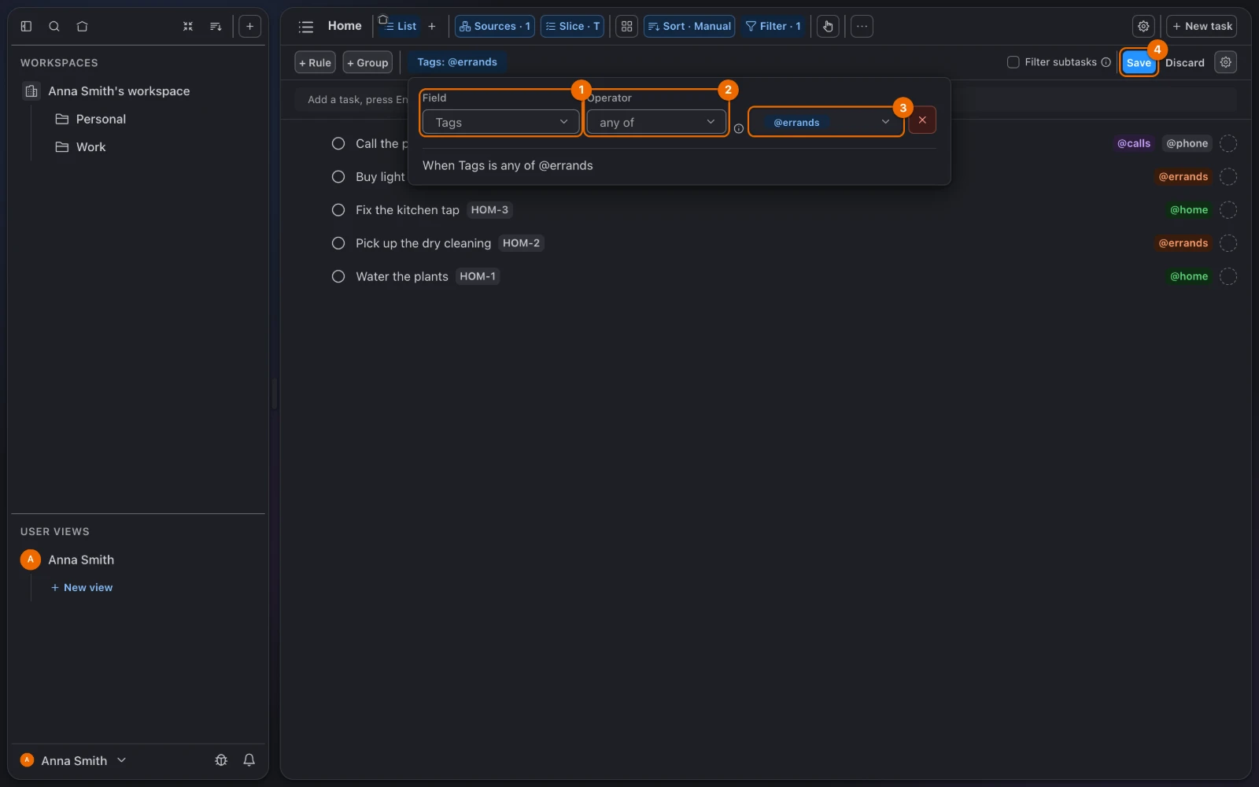Click the 'Tags: @errands' filter chip

(x=457, y=62)
